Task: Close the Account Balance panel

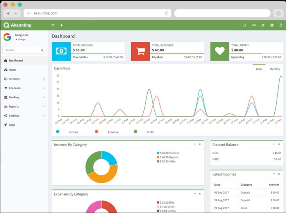Action: pyautogui.click(x=279, y=144)
